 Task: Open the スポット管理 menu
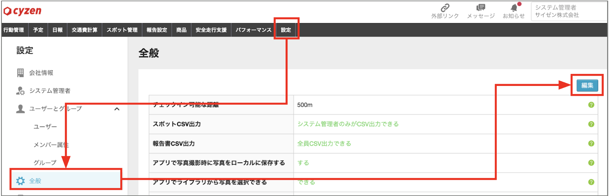122,30
